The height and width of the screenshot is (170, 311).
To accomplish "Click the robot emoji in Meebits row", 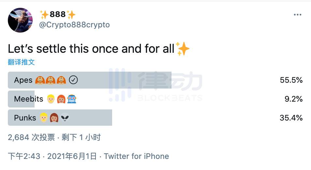I will (72, 99).
